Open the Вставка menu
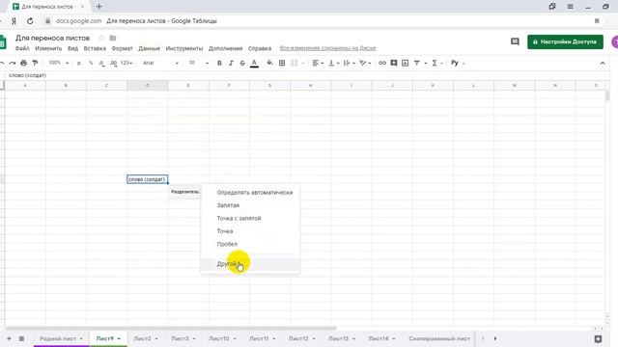This screenshot has height=347, width=618. [x=95, y=48]
